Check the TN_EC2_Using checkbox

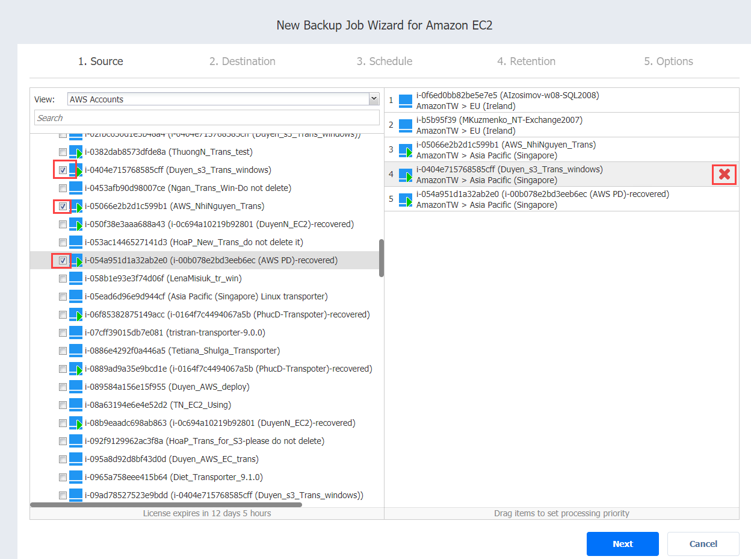pyautogui.click(x=63, y=405)
